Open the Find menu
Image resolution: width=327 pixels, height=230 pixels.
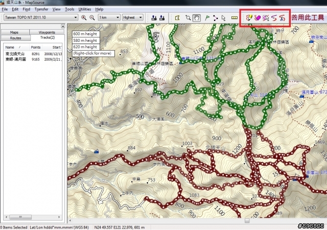point(26,9)
